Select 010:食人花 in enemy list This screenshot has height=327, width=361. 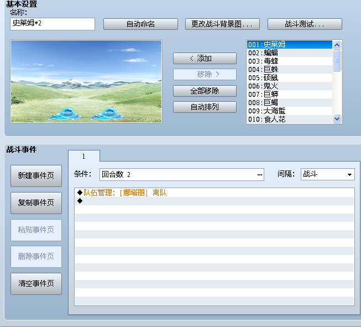click(290, 119)
